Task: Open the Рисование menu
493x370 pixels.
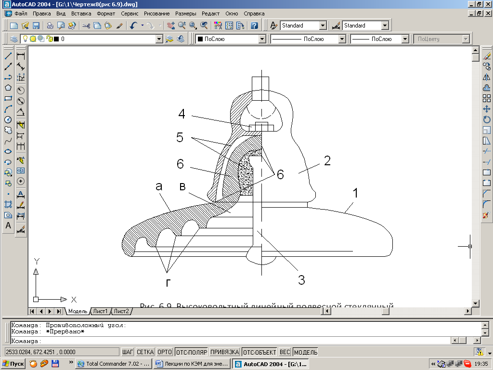Action: (x=157, y=13)
